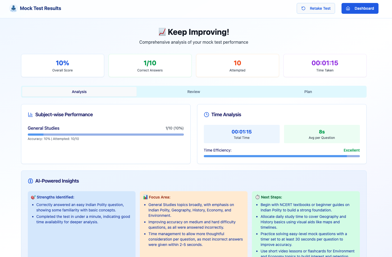Click 'Completed the test in under a minute' bullet

[x=83, y=219]
